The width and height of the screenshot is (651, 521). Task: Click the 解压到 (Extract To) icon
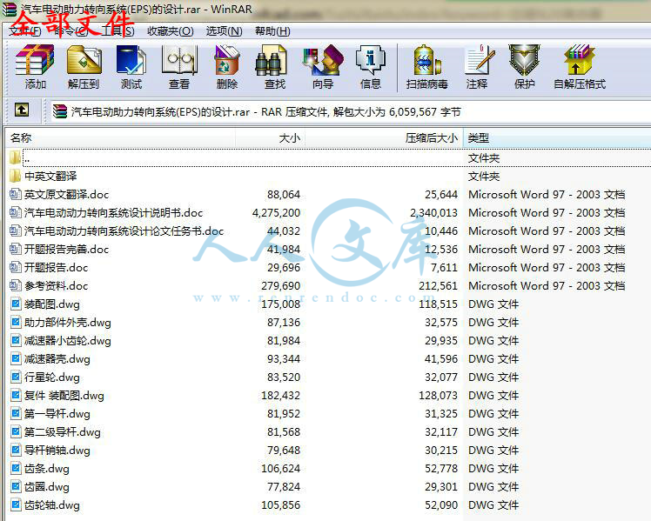(84, 61)
